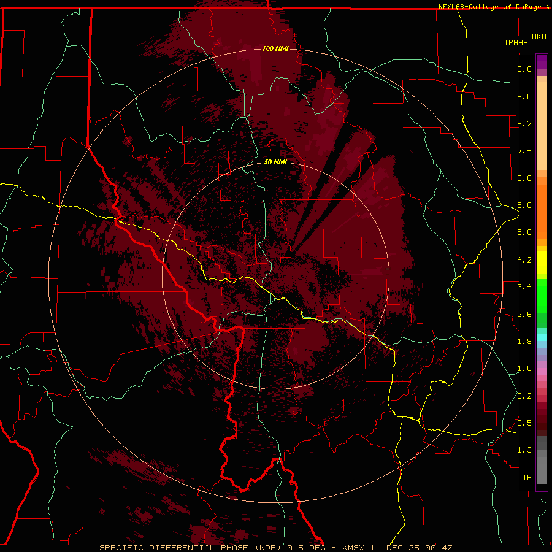Image resolution: width=552 pixels, height=552 pixels.
Task: Click the 9.8 value on the color scale
Action: (x=524, y=69)
